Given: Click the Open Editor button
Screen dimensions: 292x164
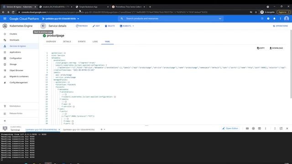Looking at the screenshot, I should point(230,128).
